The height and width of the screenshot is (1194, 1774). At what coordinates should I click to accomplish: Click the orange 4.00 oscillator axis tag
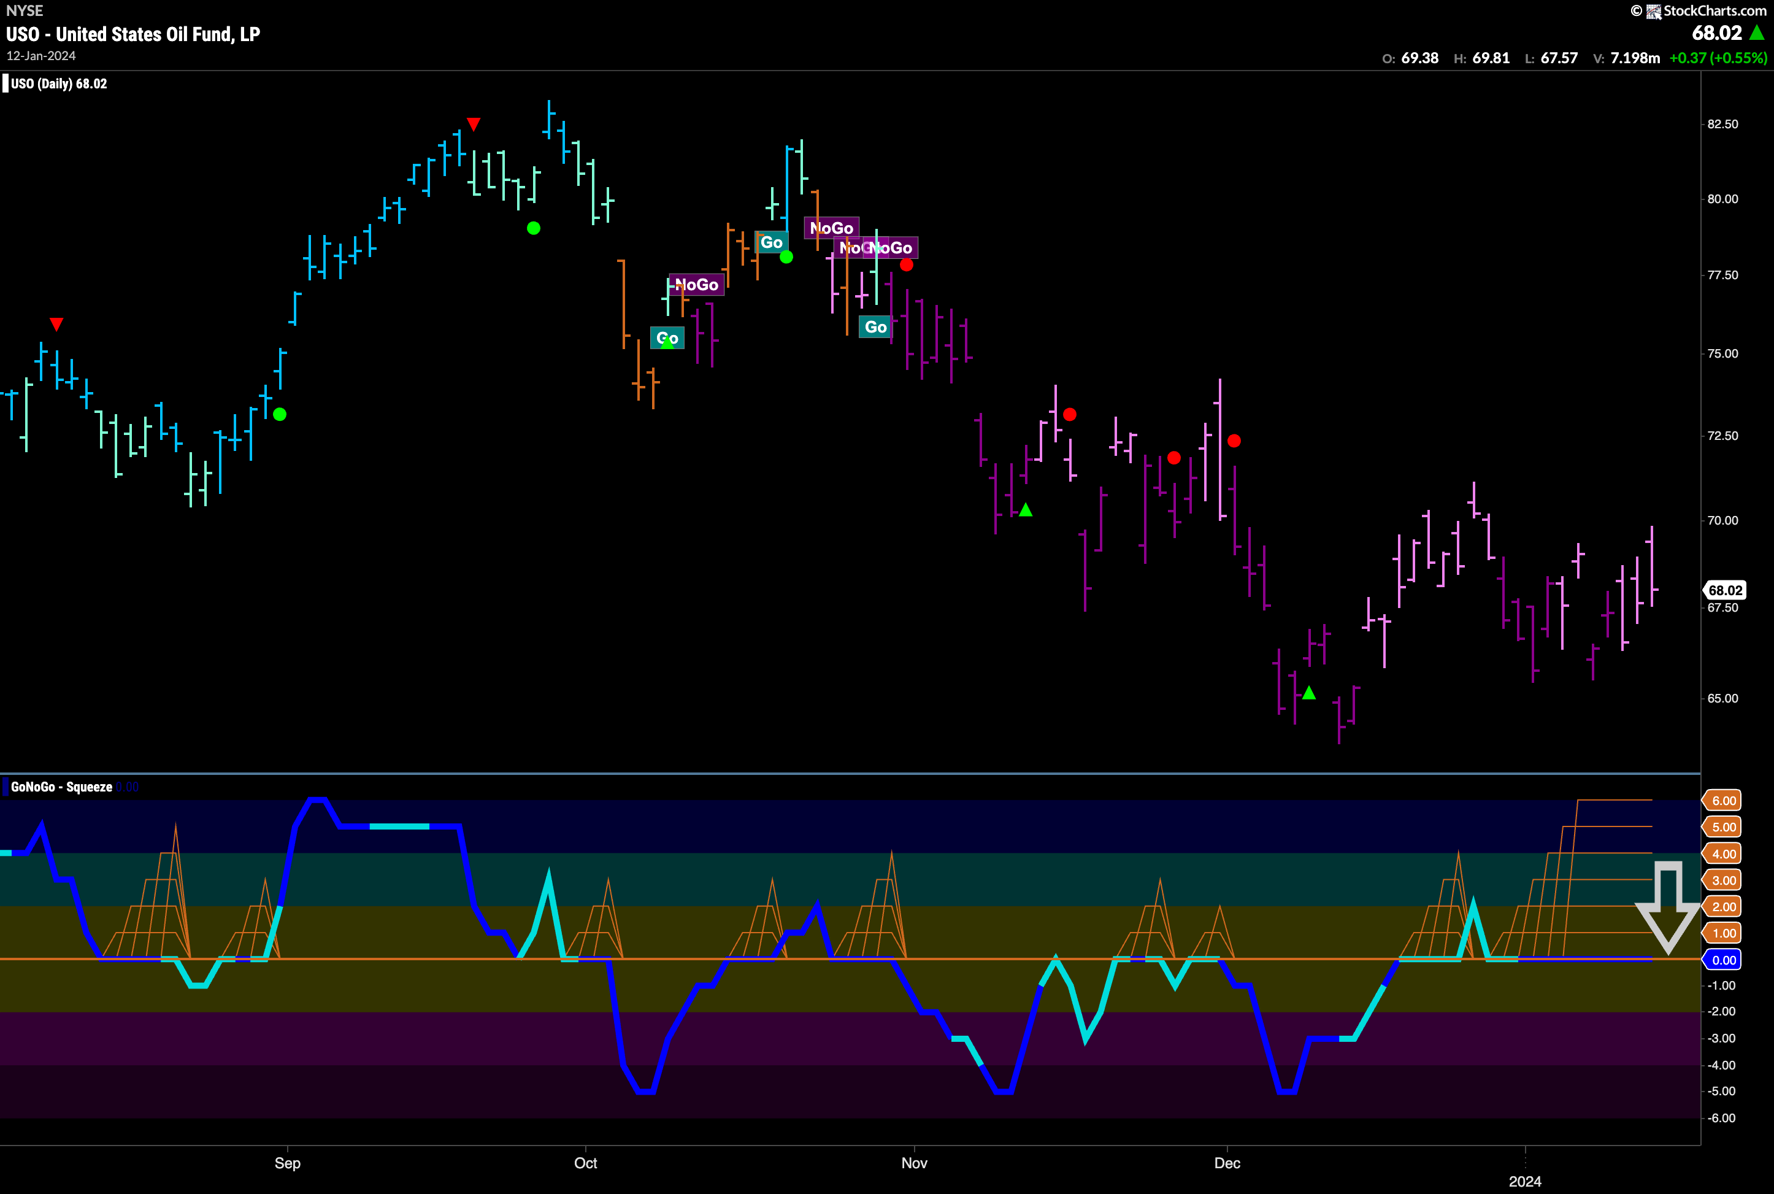point(1724,853)
